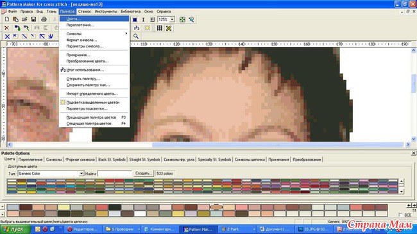This screenshot has width=417, height=234.
Task: Click the пуск Start button
Action: click(x=15, y=230)
